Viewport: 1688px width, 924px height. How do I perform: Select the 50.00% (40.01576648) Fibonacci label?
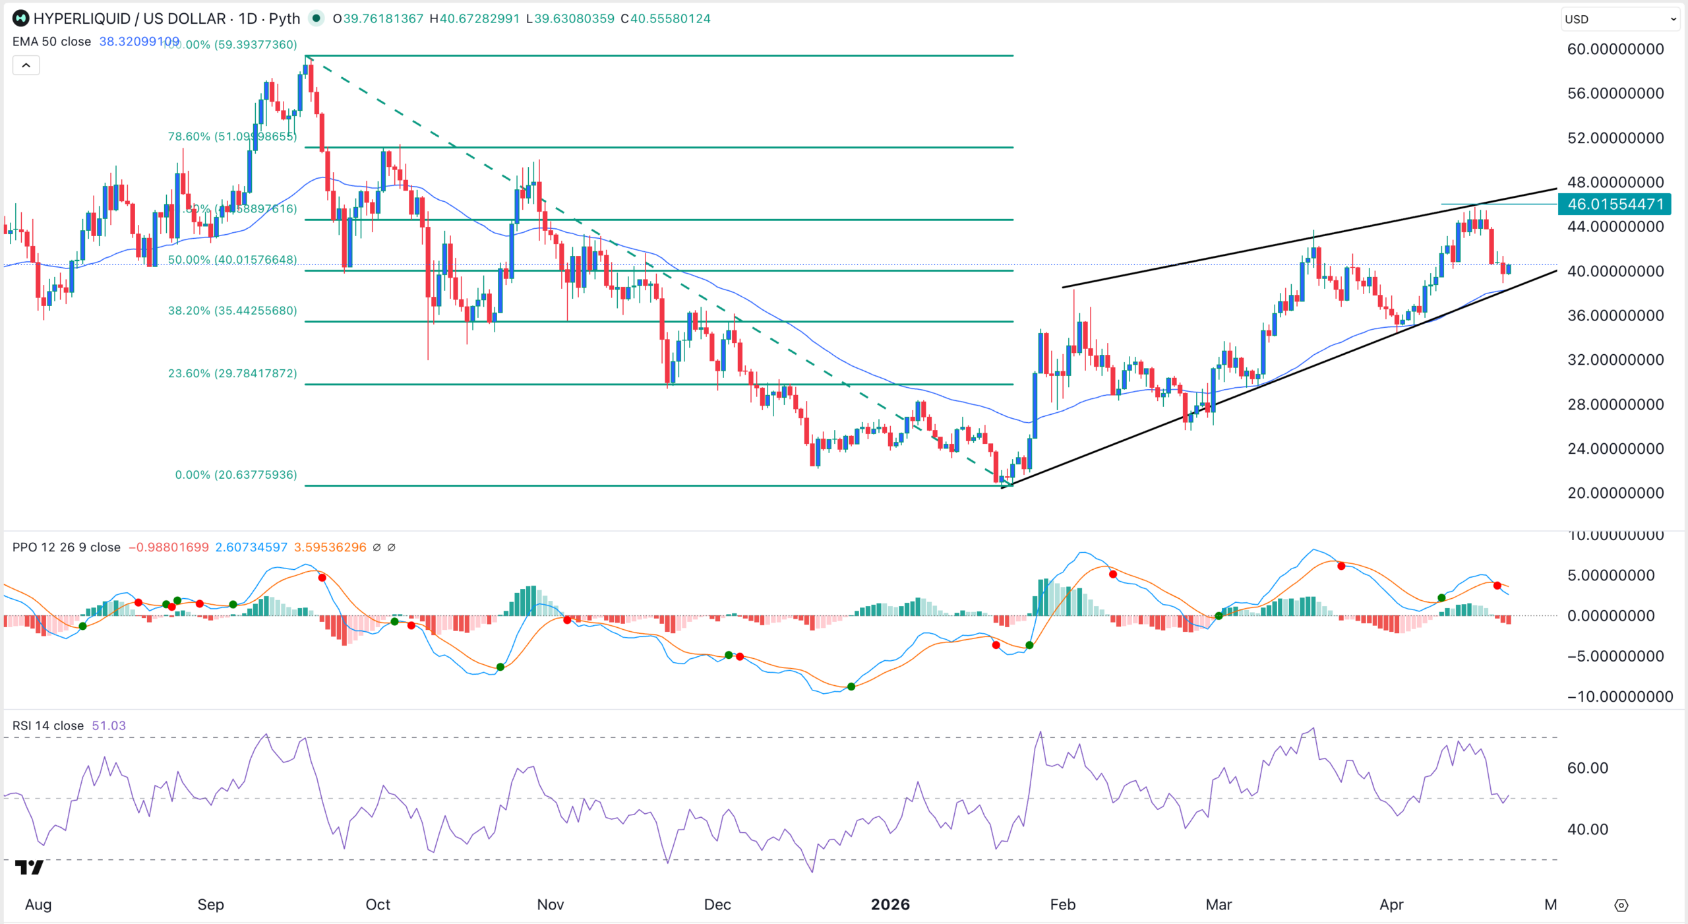(232, 260)
